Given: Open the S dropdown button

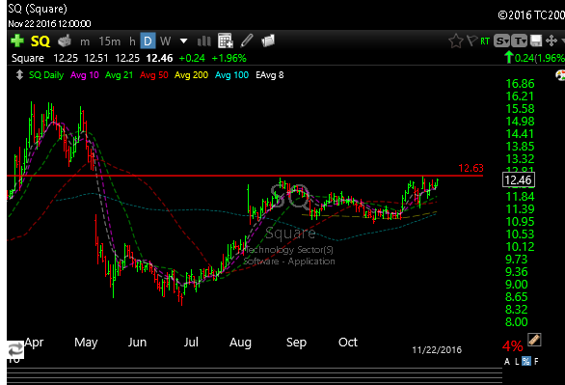Looking at the screenshot, I should (x=502, y=41).
